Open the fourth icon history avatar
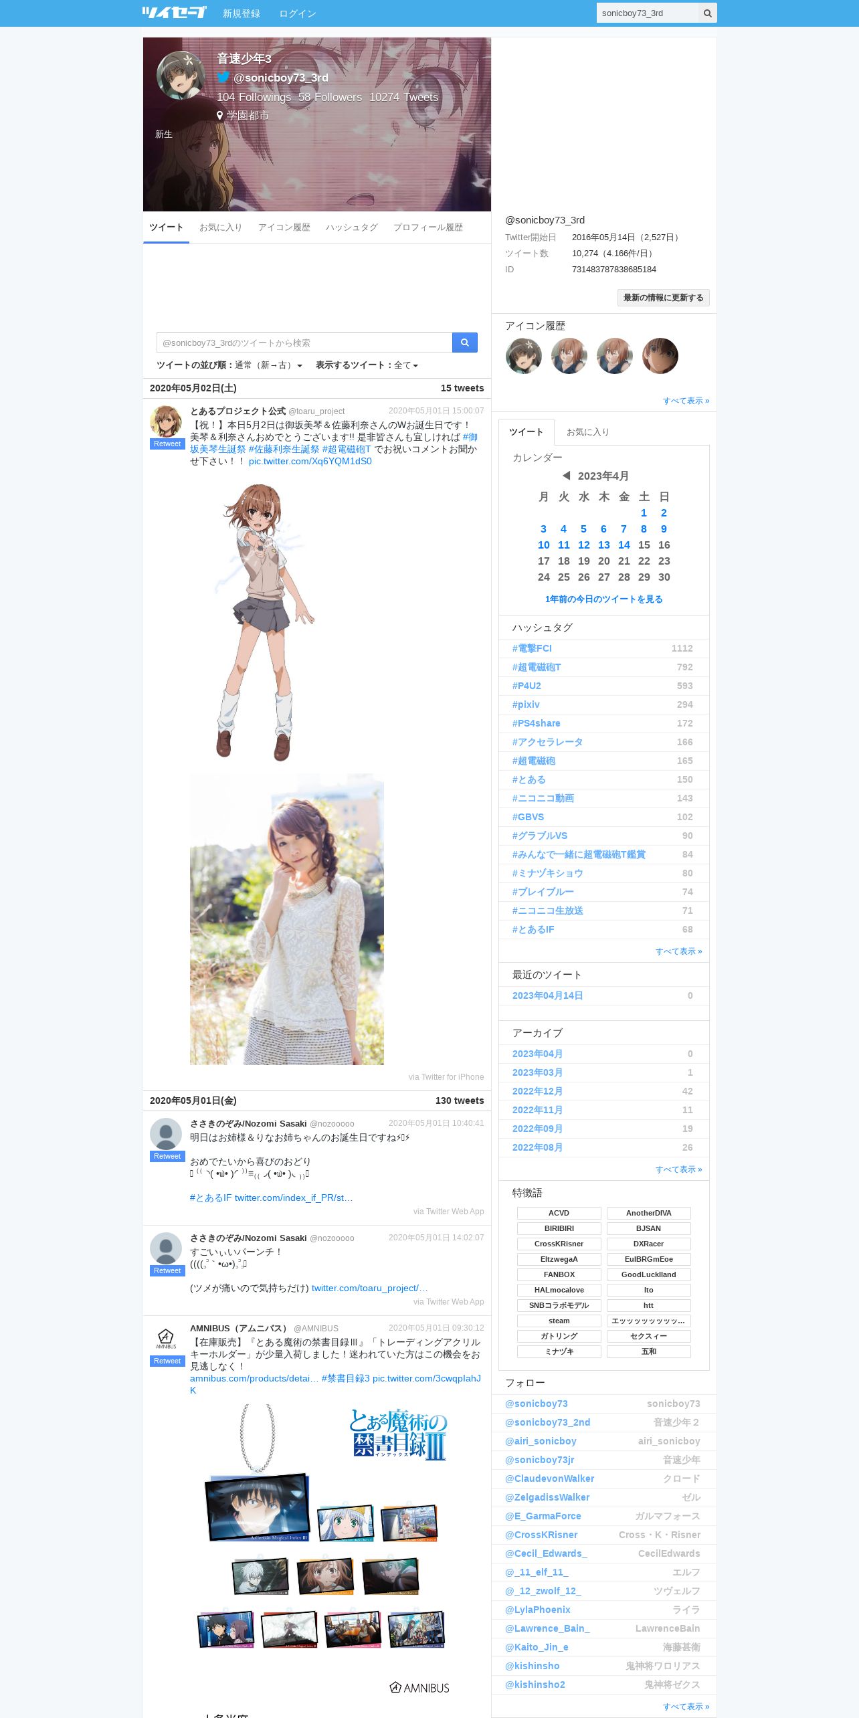The width and height of the screenshot is (859, 1718). point(660,355)
